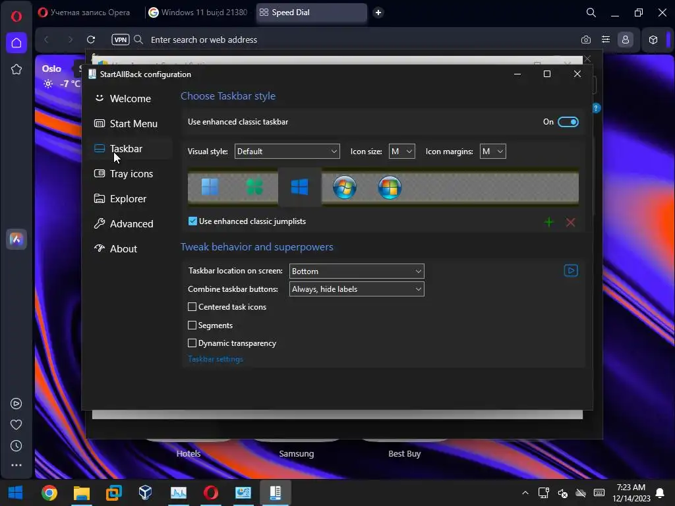Screen dimensions: 675x506
Task: Select the Taskbar section in the sidebar
Action: point(129,148)
